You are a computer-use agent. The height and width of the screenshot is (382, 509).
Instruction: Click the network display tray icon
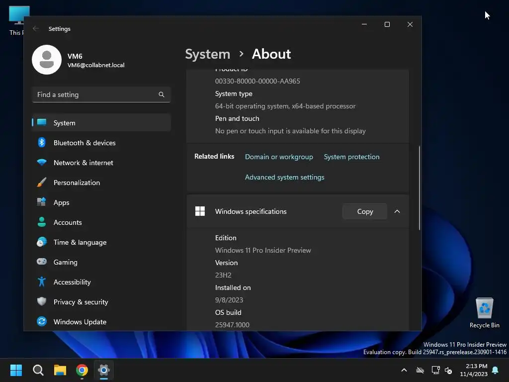(x=435, y=370)
